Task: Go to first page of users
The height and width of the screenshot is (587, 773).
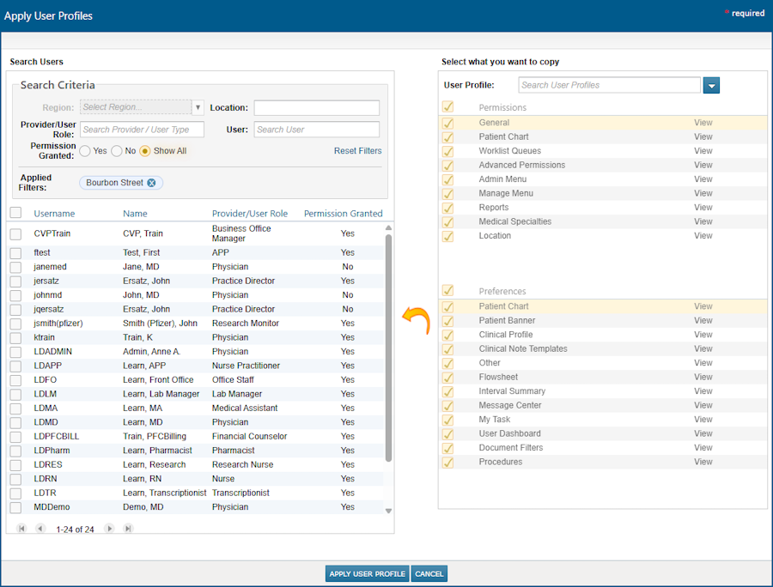Action: click(x=21, y=529)
